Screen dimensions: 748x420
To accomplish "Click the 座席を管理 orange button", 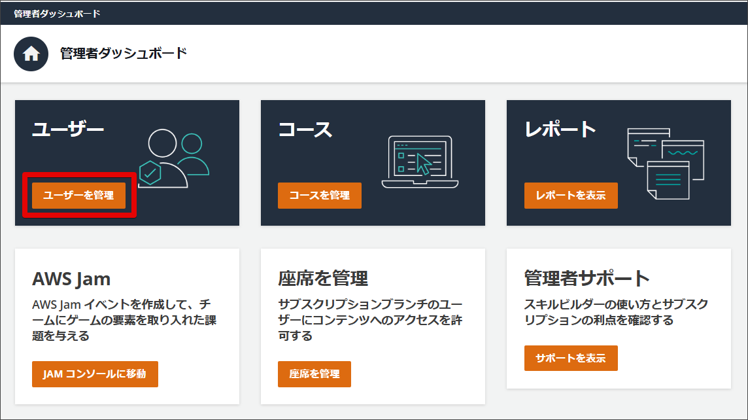I will coord(314,374).
